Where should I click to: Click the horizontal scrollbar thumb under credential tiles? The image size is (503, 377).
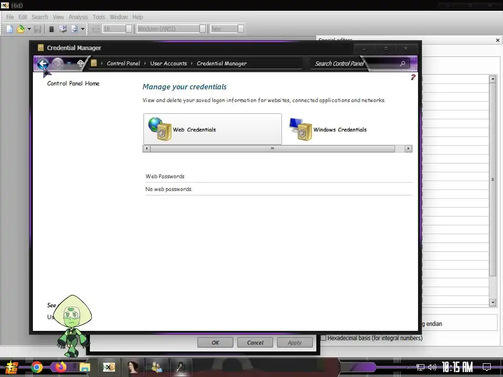coord(272,148)
